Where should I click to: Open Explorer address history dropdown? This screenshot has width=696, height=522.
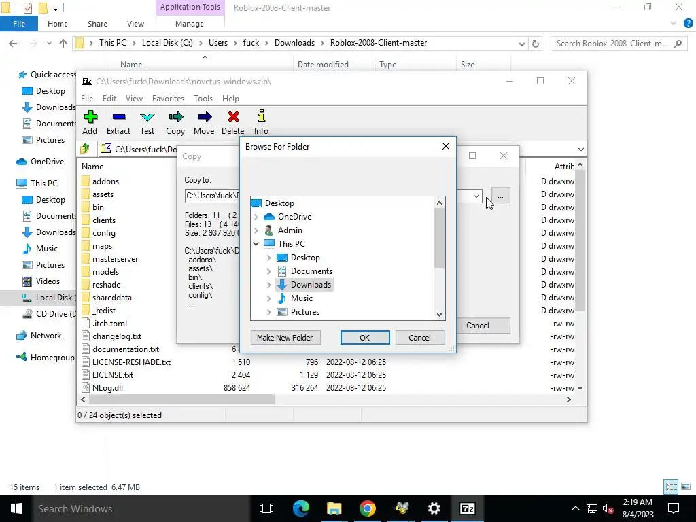(x=521, y=43)
